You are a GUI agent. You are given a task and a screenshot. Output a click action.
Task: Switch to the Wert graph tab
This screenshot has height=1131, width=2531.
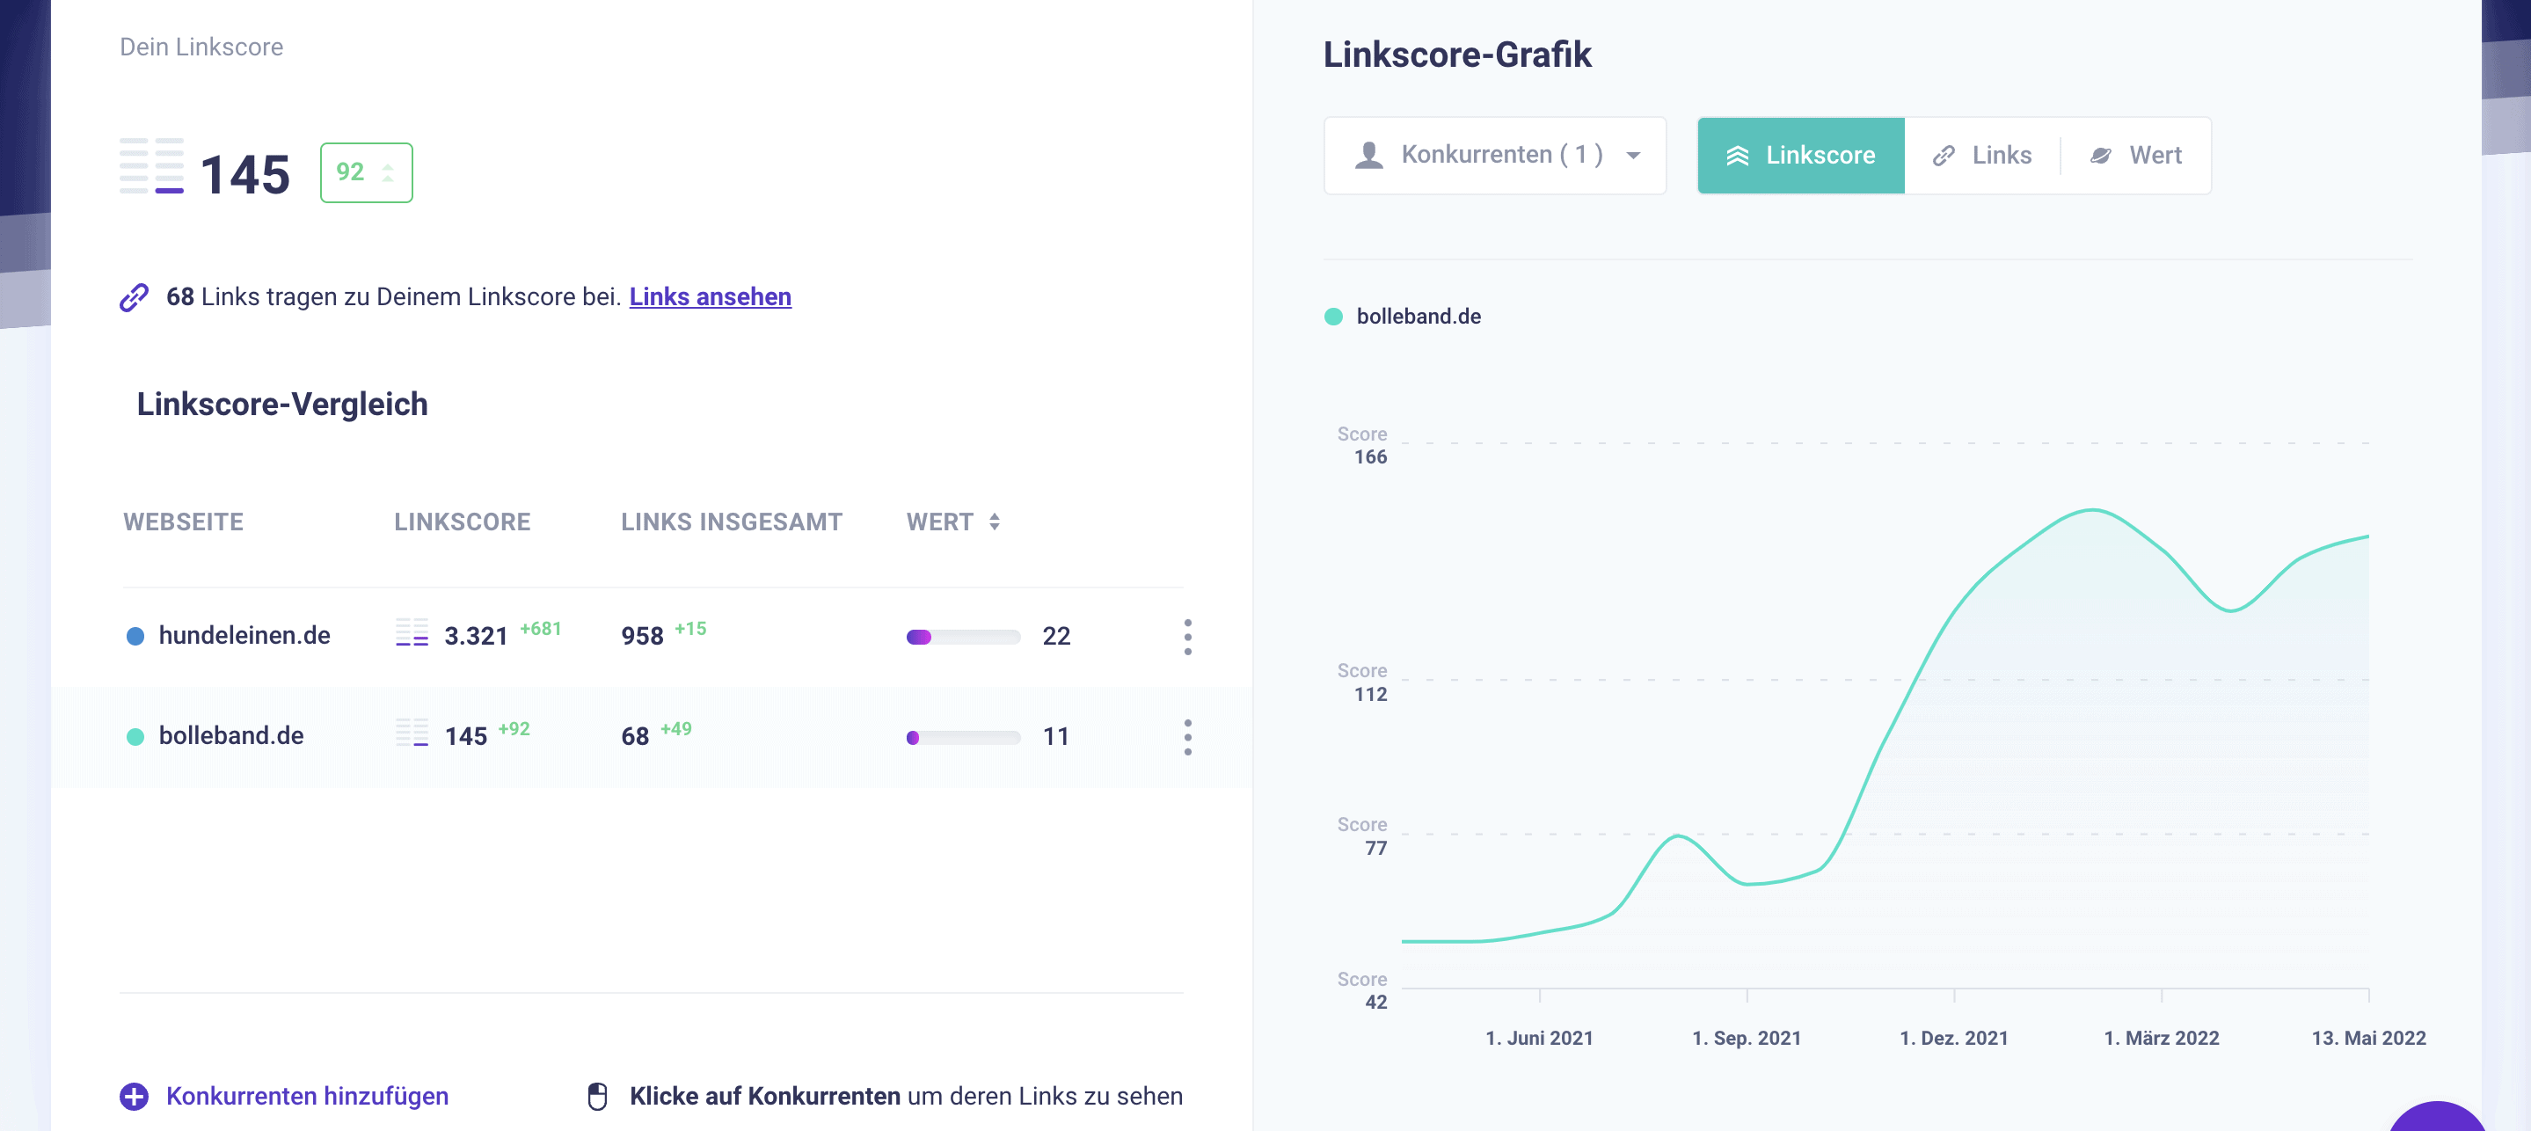coord(2136,156)
